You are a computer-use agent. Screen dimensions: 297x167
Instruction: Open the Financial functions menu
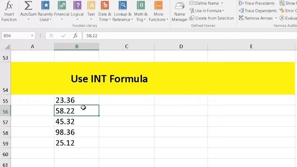click(x=62, y=11)
